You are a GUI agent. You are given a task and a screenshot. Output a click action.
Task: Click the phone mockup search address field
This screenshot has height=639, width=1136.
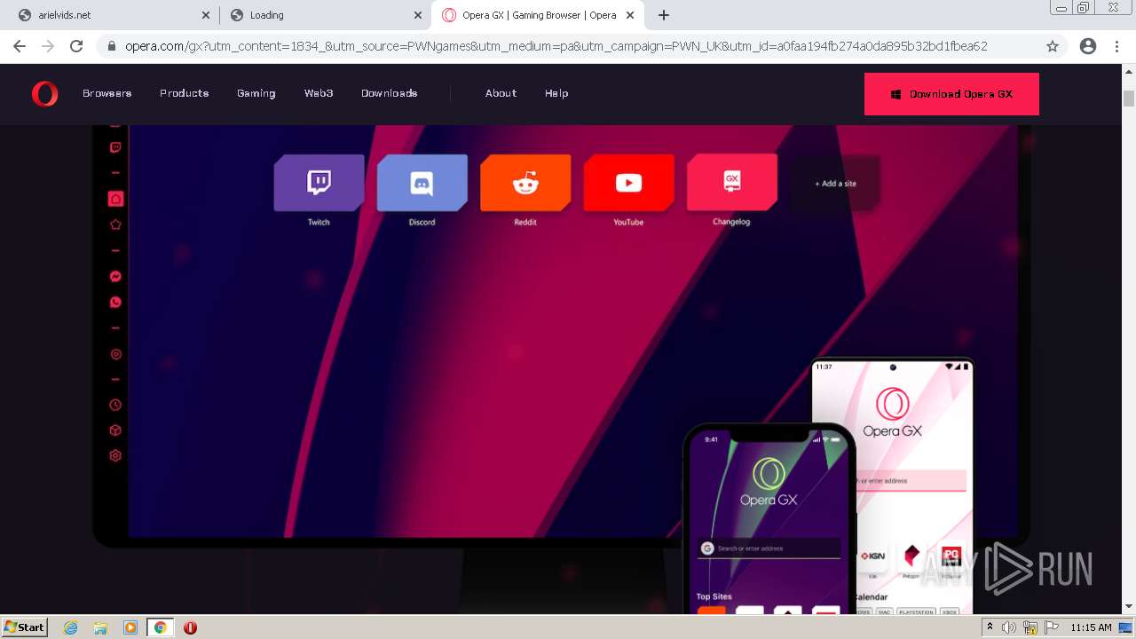click(x=769, y=548)
